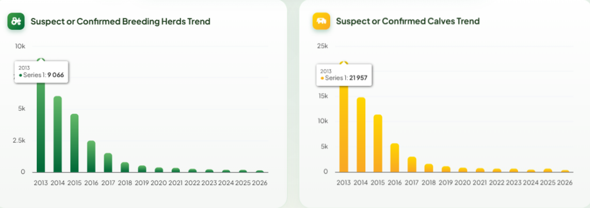The height and width of the screenshot is (208, 590).
Task: Click the 2017 bar in Calves Trend chart
Action: point(412,164)
